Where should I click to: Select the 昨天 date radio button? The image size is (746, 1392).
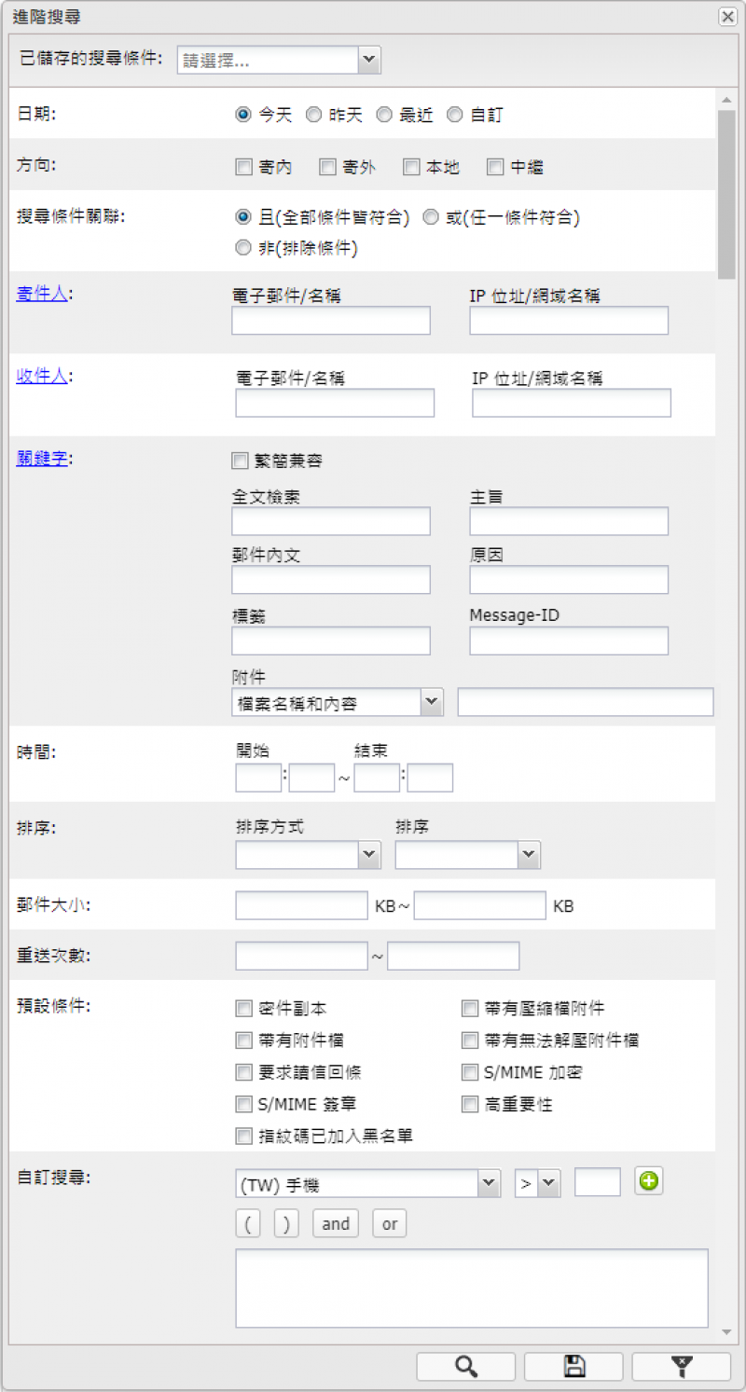point(313,115)
